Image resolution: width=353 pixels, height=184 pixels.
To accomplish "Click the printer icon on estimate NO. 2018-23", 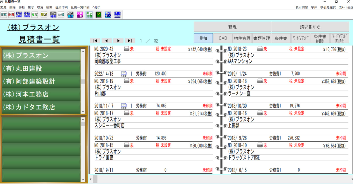I will tap(260, 49).
